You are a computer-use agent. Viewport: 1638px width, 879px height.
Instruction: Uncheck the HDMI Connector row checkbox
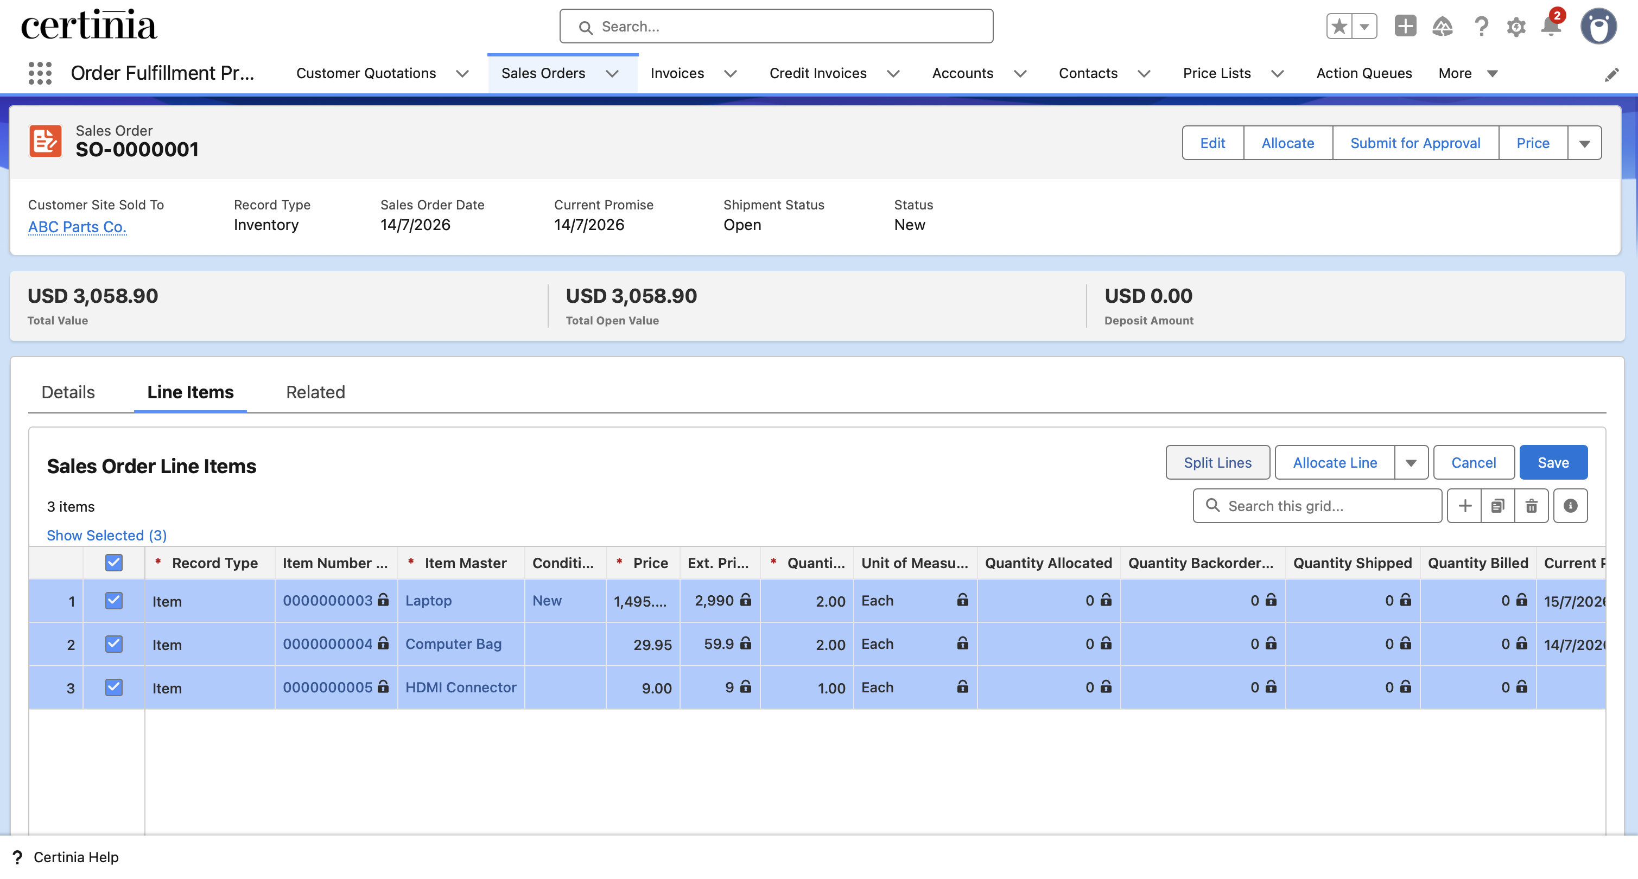pos(114,687)
